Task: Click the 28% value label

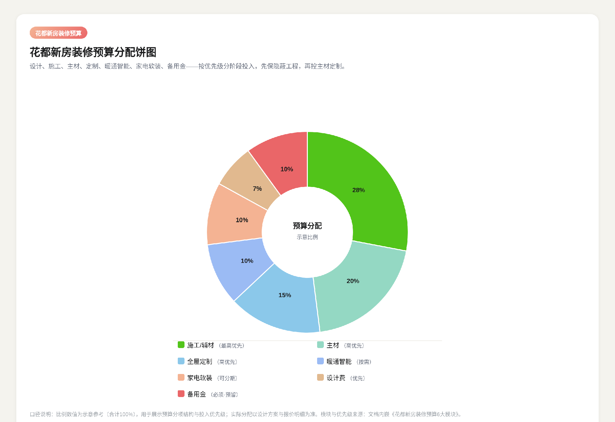Action: tap(358, 190)
